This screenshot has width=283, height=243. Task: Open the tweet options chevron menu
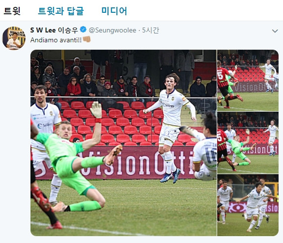tap(275, 31)
